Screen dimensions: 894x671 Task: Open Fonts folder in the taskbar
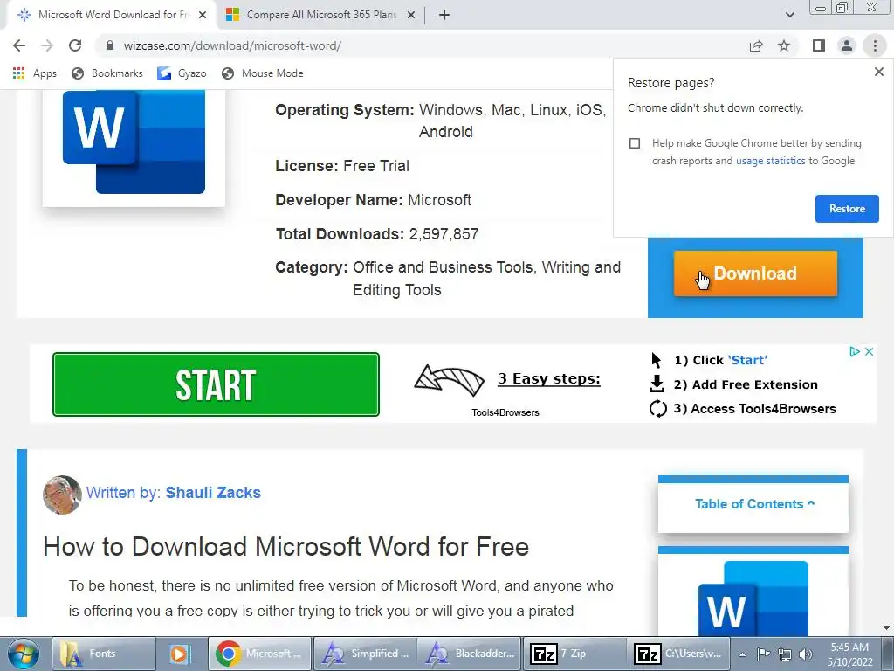[104, 654]
